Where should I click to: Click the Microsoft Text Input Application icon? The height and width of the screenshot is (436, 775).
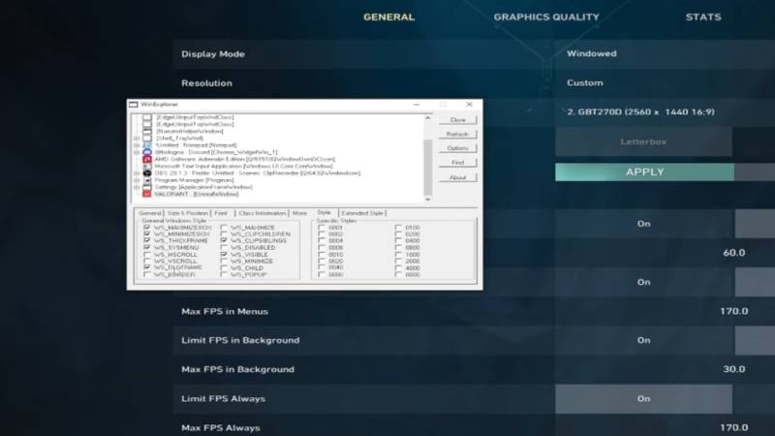147,166
